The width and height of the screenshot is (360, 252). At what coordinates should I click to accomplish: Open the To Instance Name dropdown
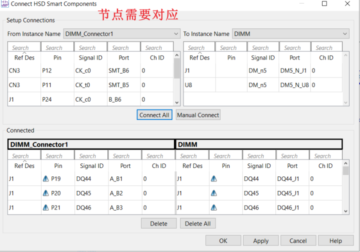tap(290, 33)
